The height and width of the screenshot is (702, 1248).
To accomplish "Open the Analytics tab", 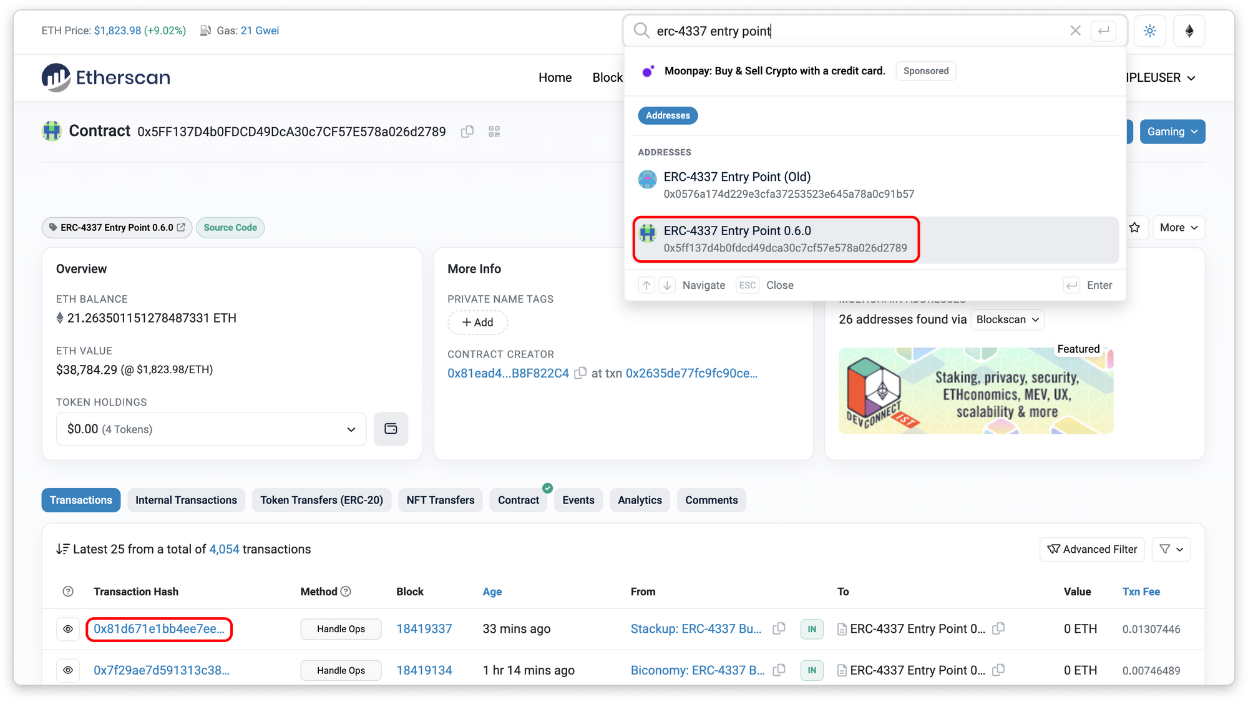I will [x=640, y=500].
